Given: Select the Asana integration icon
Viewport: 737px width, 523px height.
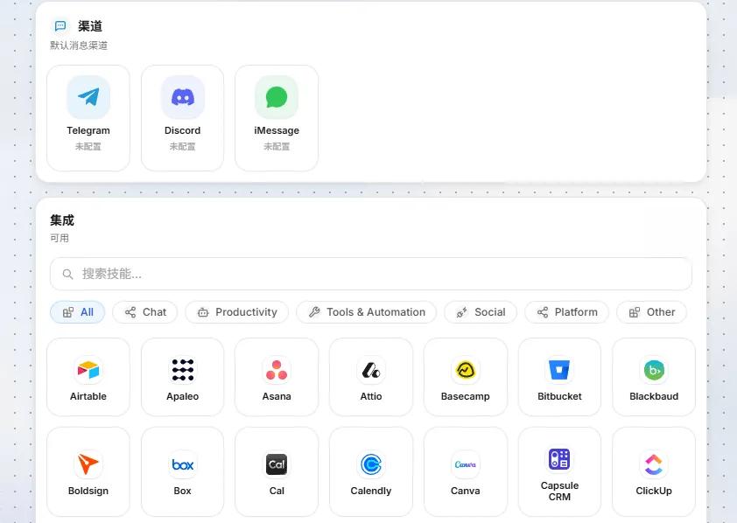Looking at the screenshot, I should coord(277,370).
